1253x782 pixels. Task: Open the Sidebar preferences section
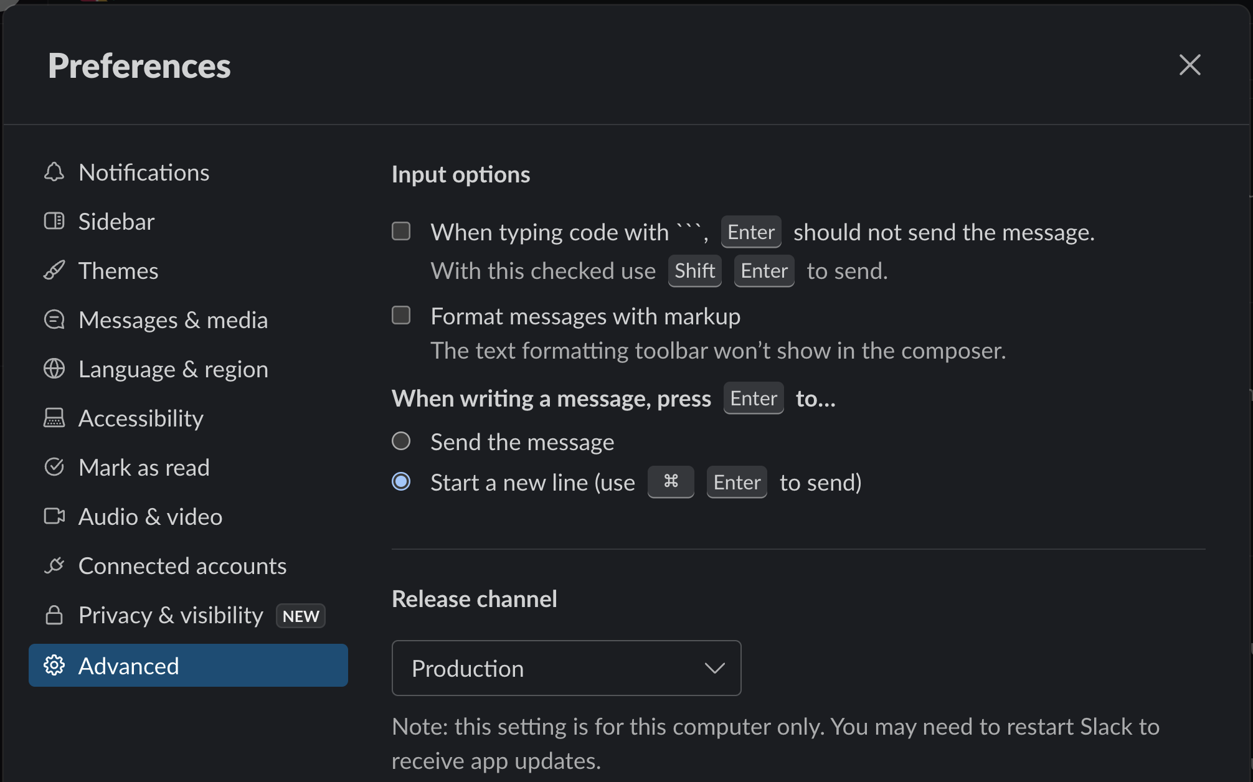pyautogui.click(x=188, y=222)
